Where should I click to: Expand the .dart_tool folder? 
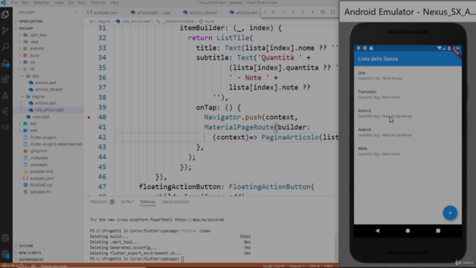point(48,35)
